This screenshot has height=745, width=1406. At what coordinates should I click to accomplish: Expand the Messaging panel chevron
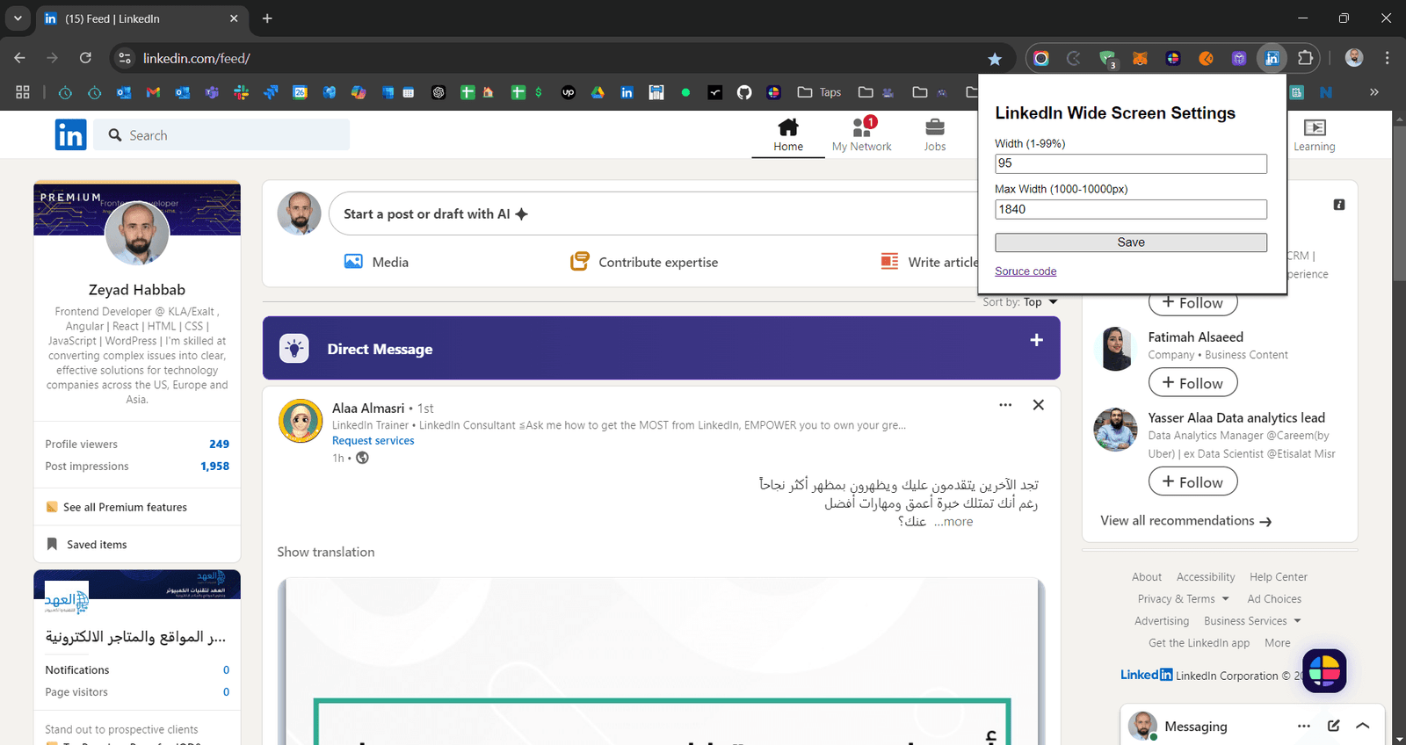click(x=1362, y=726)
